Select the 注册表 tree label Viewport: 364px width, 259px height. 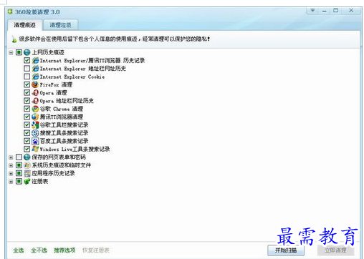[40, 182]
